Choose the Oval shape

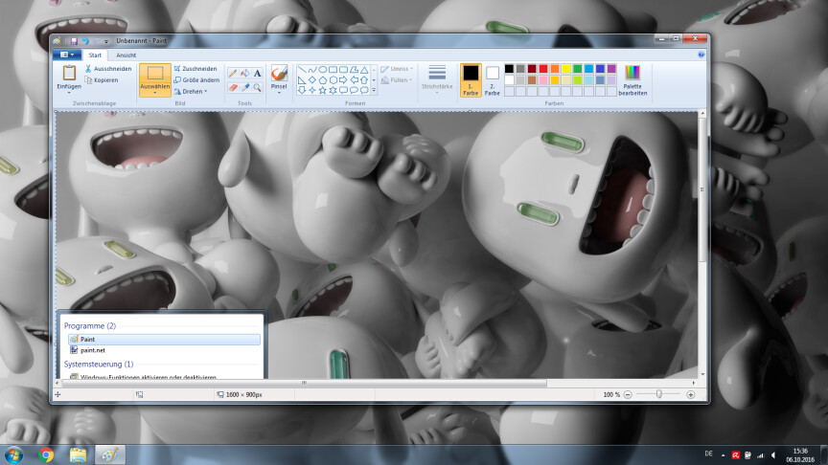(x=322, y=70)
